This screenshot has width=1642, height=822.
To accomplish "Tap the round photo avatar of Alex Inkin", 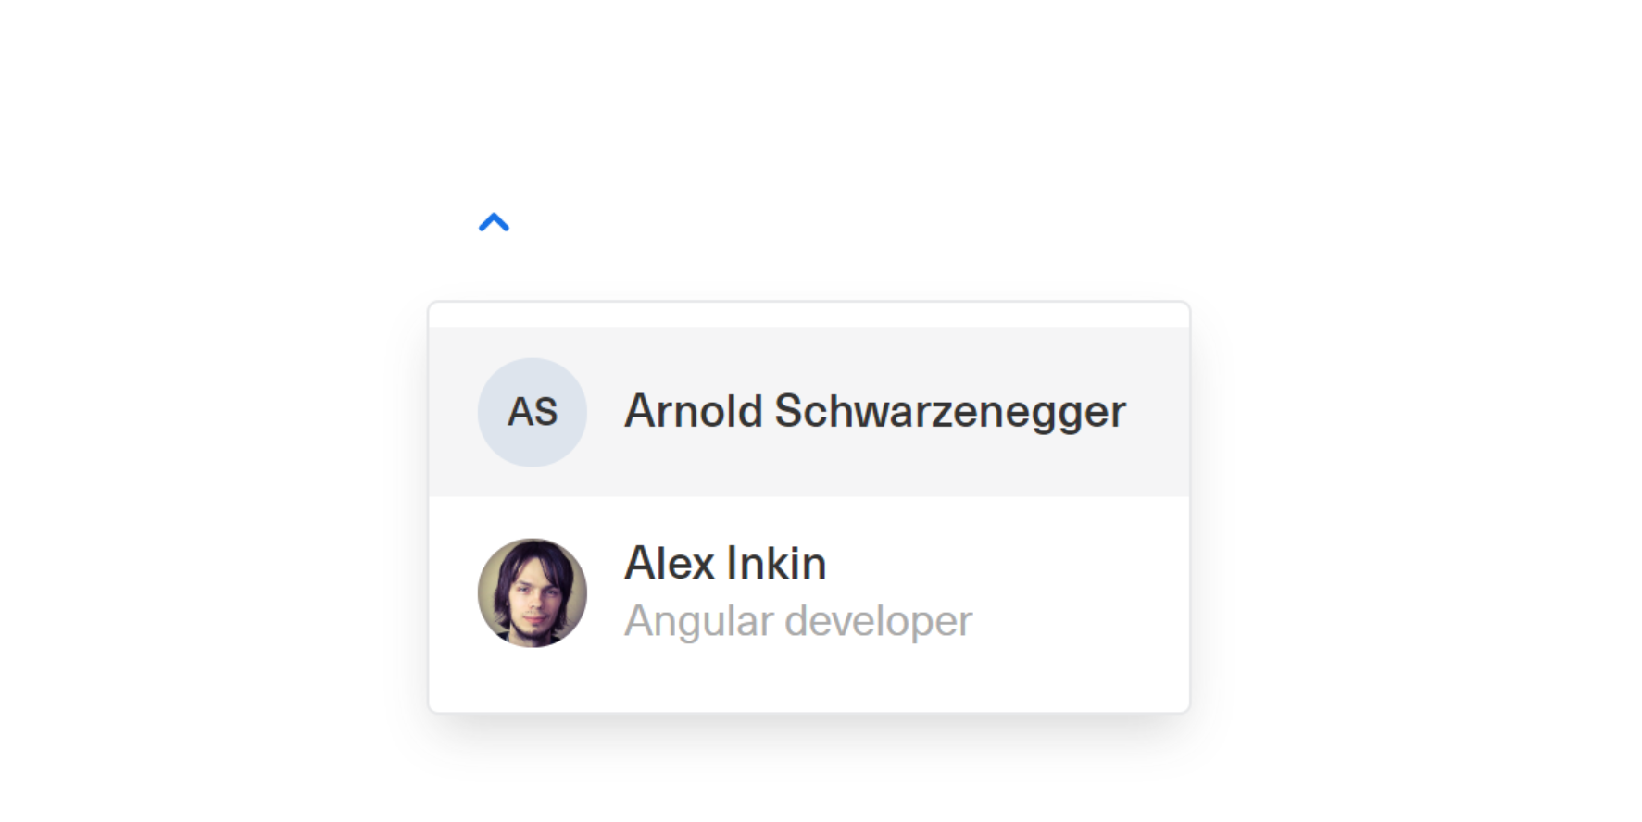I will [532, 593].
